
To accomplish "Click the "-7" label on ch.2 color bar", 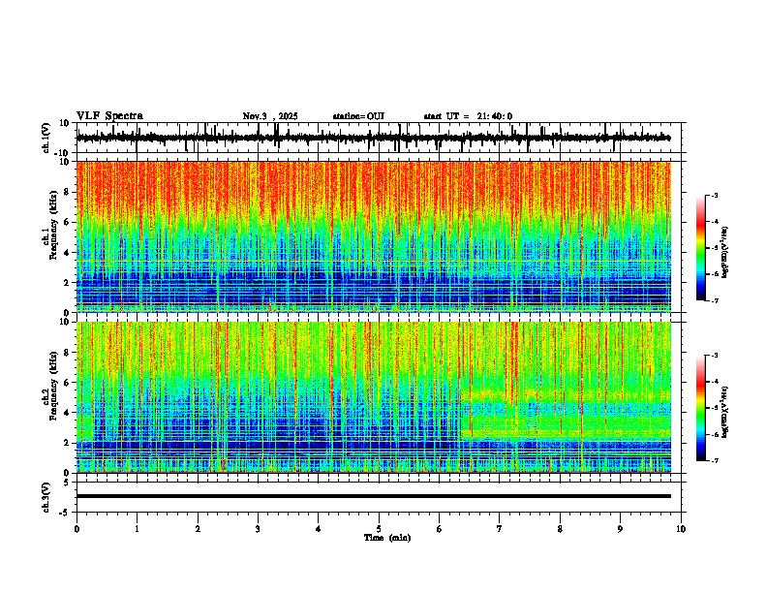I will coord(714,460).
